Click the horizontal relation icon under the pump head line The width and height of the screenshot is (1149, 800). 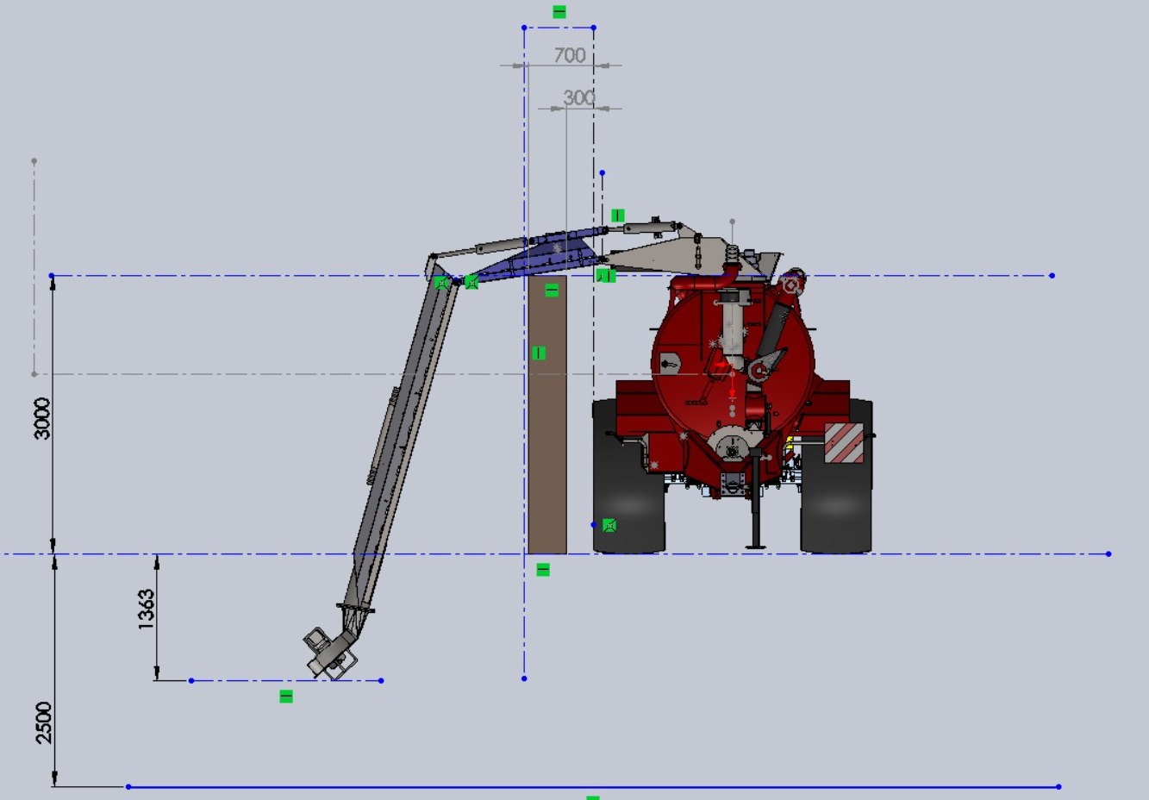pos(286,697)
